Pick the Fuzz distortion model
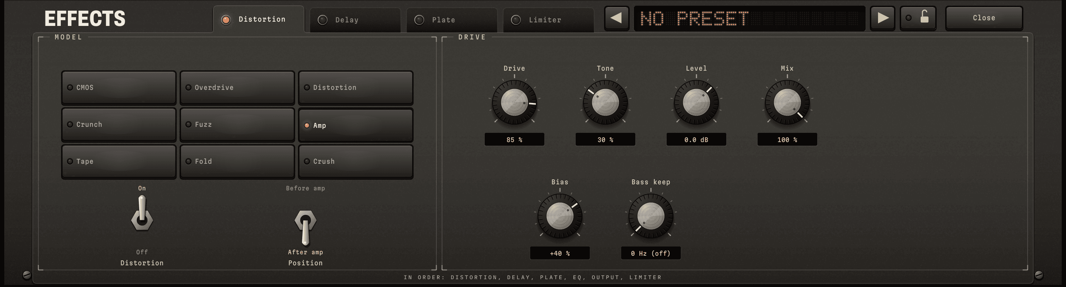The image size is (1066, 287). (x=237, y=124)
